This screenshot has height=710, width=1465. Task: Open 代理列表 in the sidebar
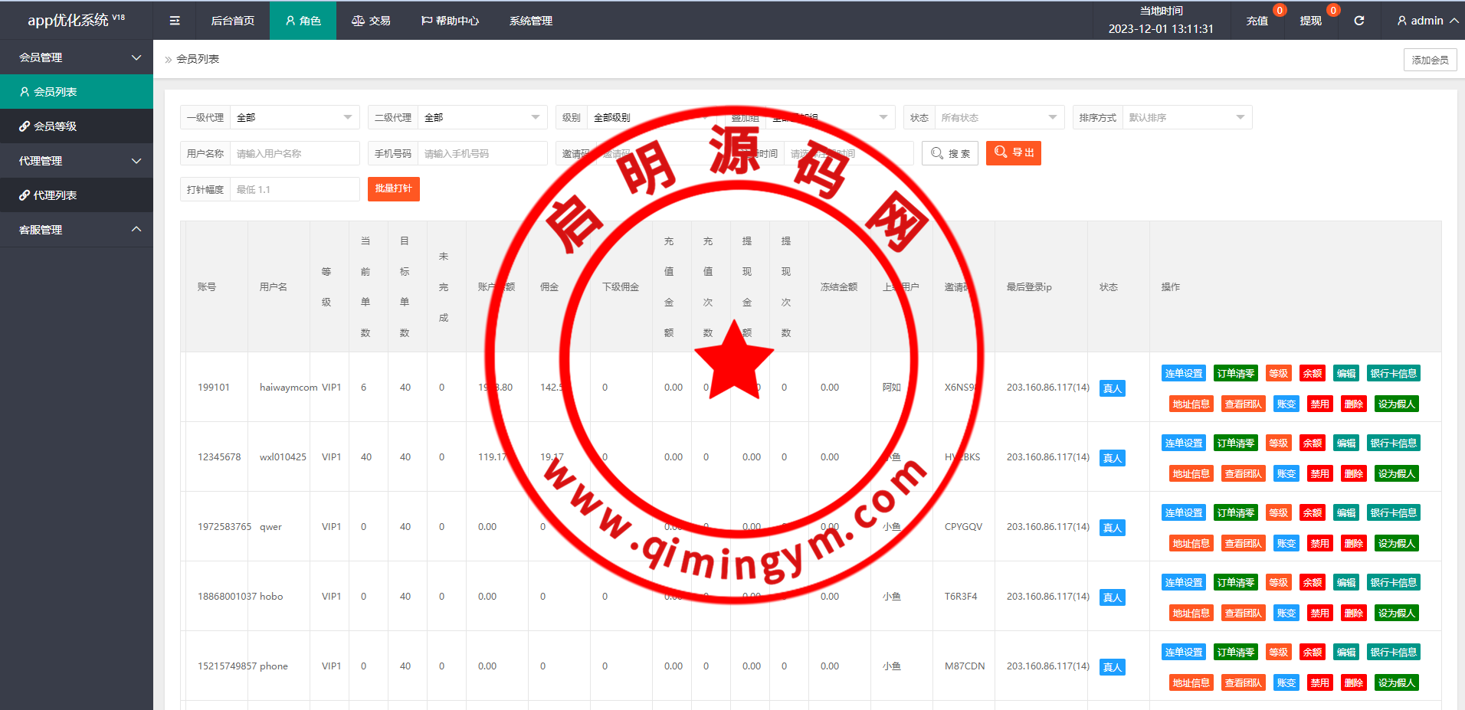[x=77, y=195]
